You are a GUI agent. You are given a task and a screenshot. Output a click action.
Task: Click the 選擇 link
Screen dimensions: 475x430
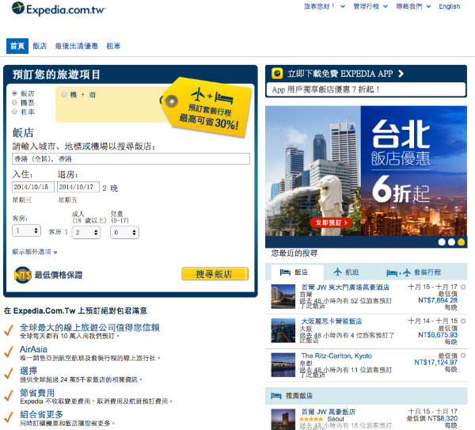click(x=28, y=371)
